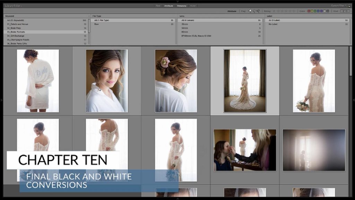Select keyword '01_Details and Venue'

[46, 24]
